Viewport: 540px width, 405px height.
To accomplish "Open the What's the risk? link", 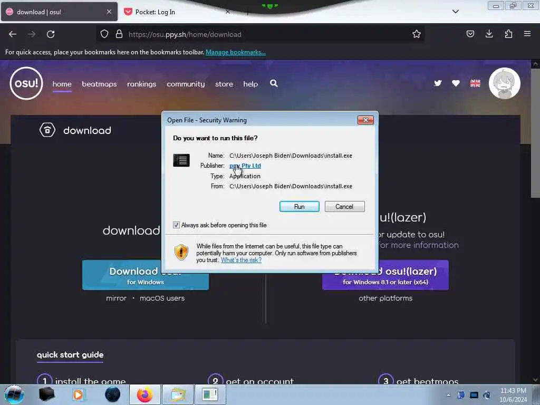I will click(241, 260).
